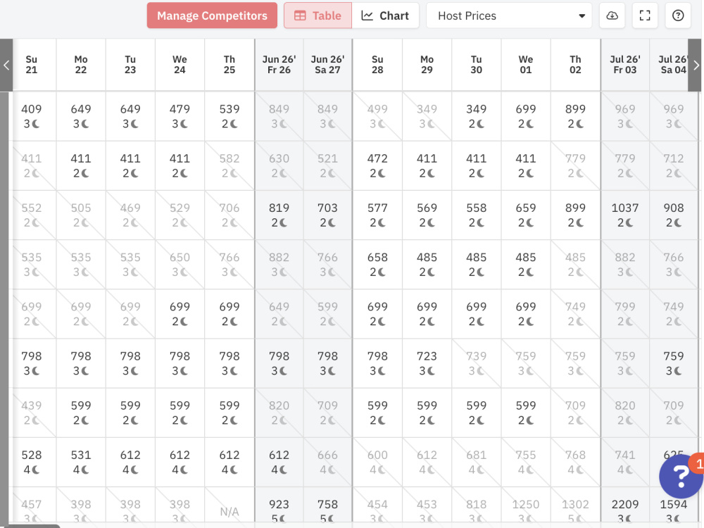Click the Manage Competitors button
Screen dimensions: 704x528
point(212,15)
